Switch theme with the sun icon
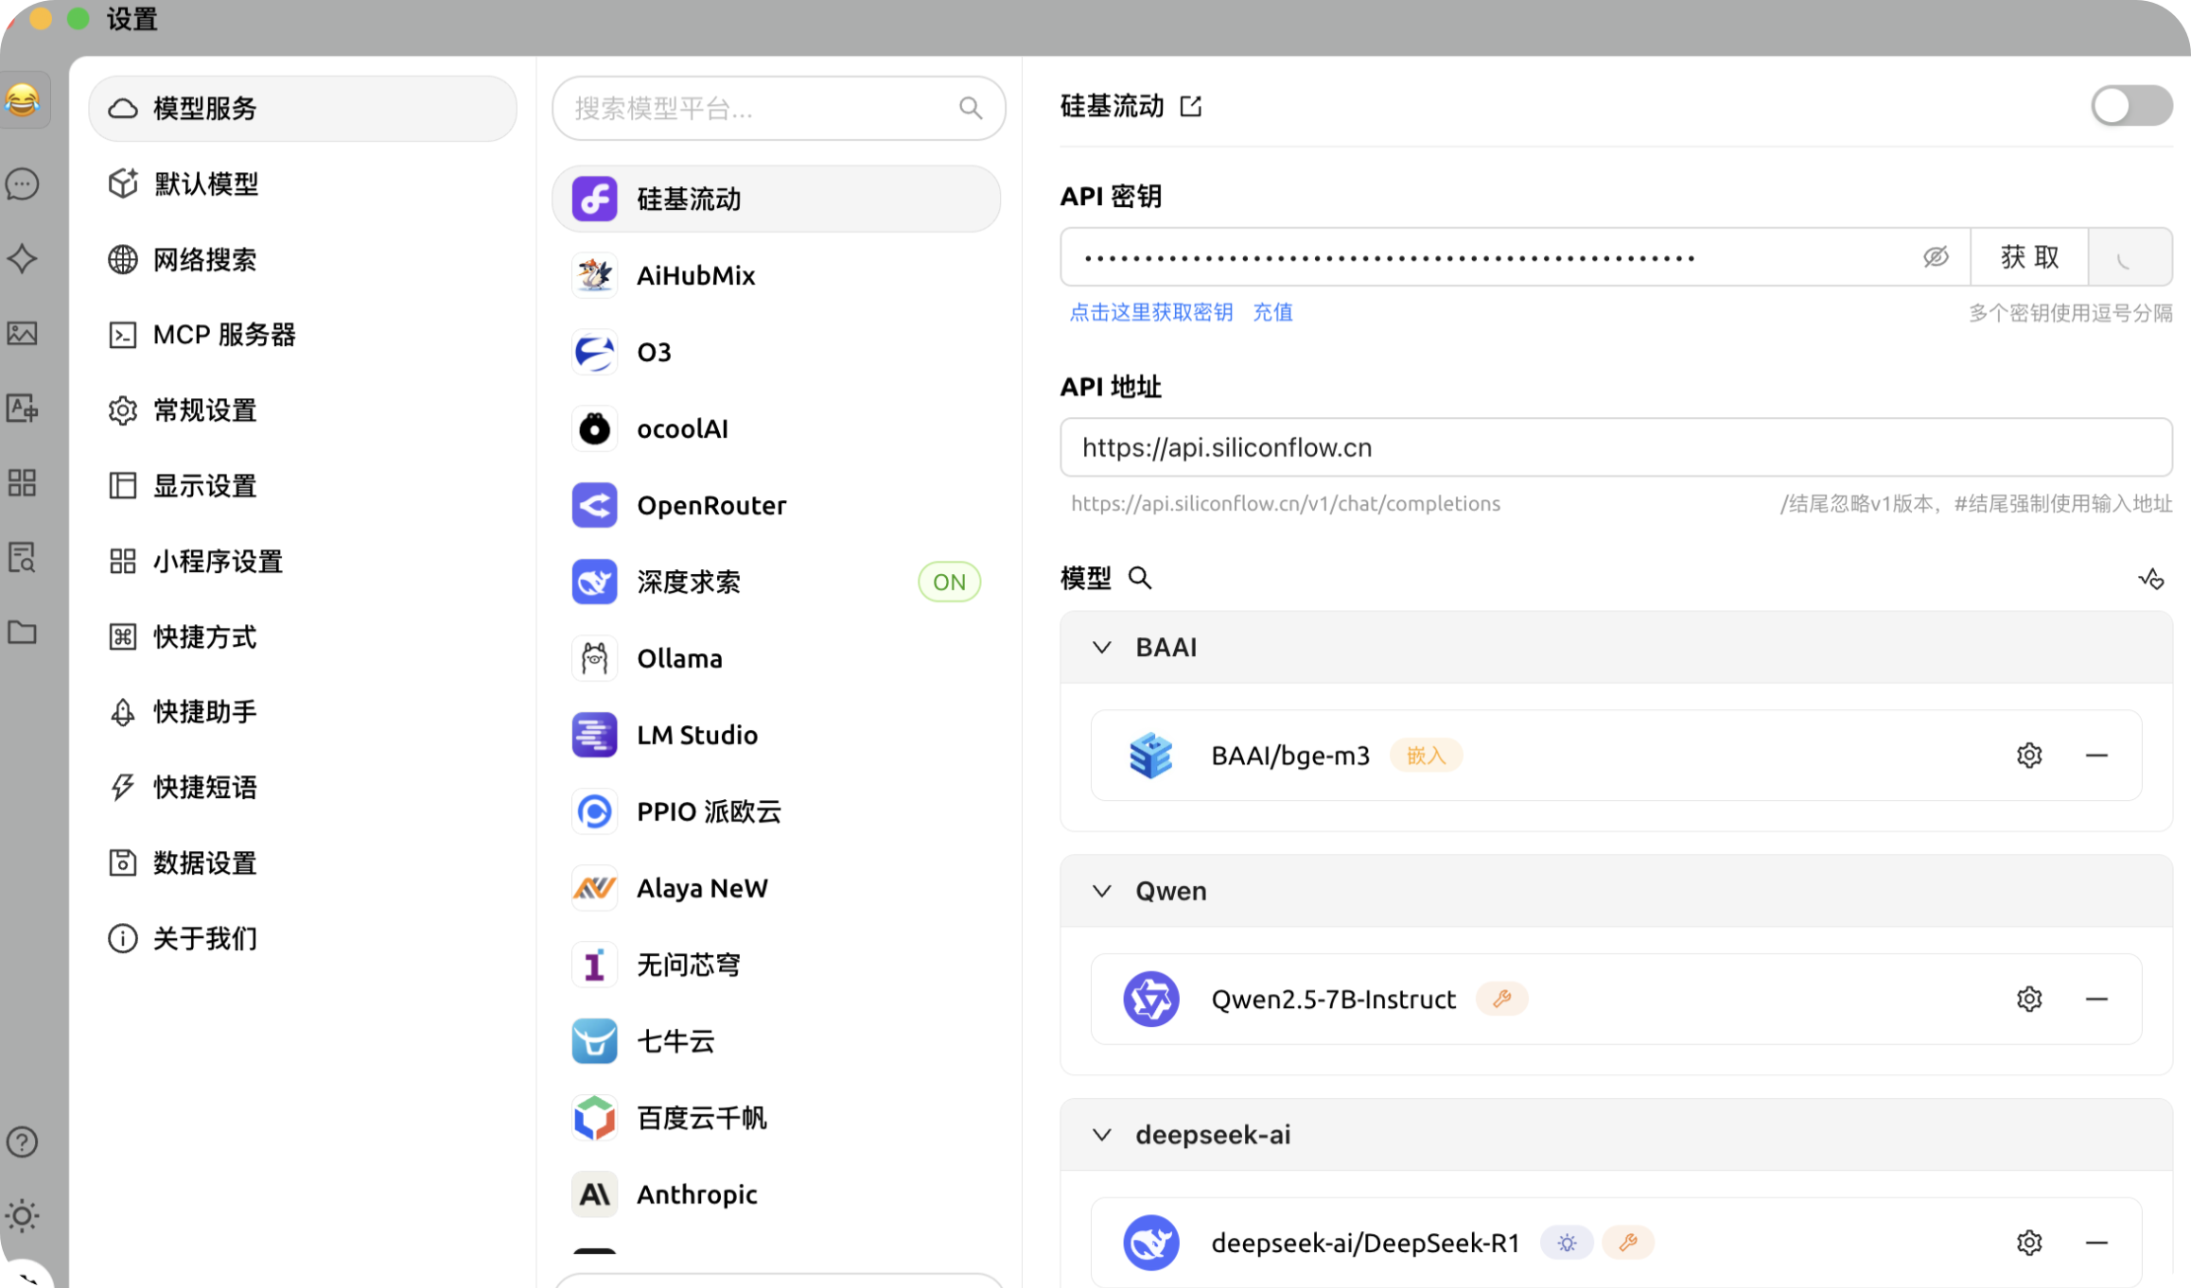 (23, 1215)
